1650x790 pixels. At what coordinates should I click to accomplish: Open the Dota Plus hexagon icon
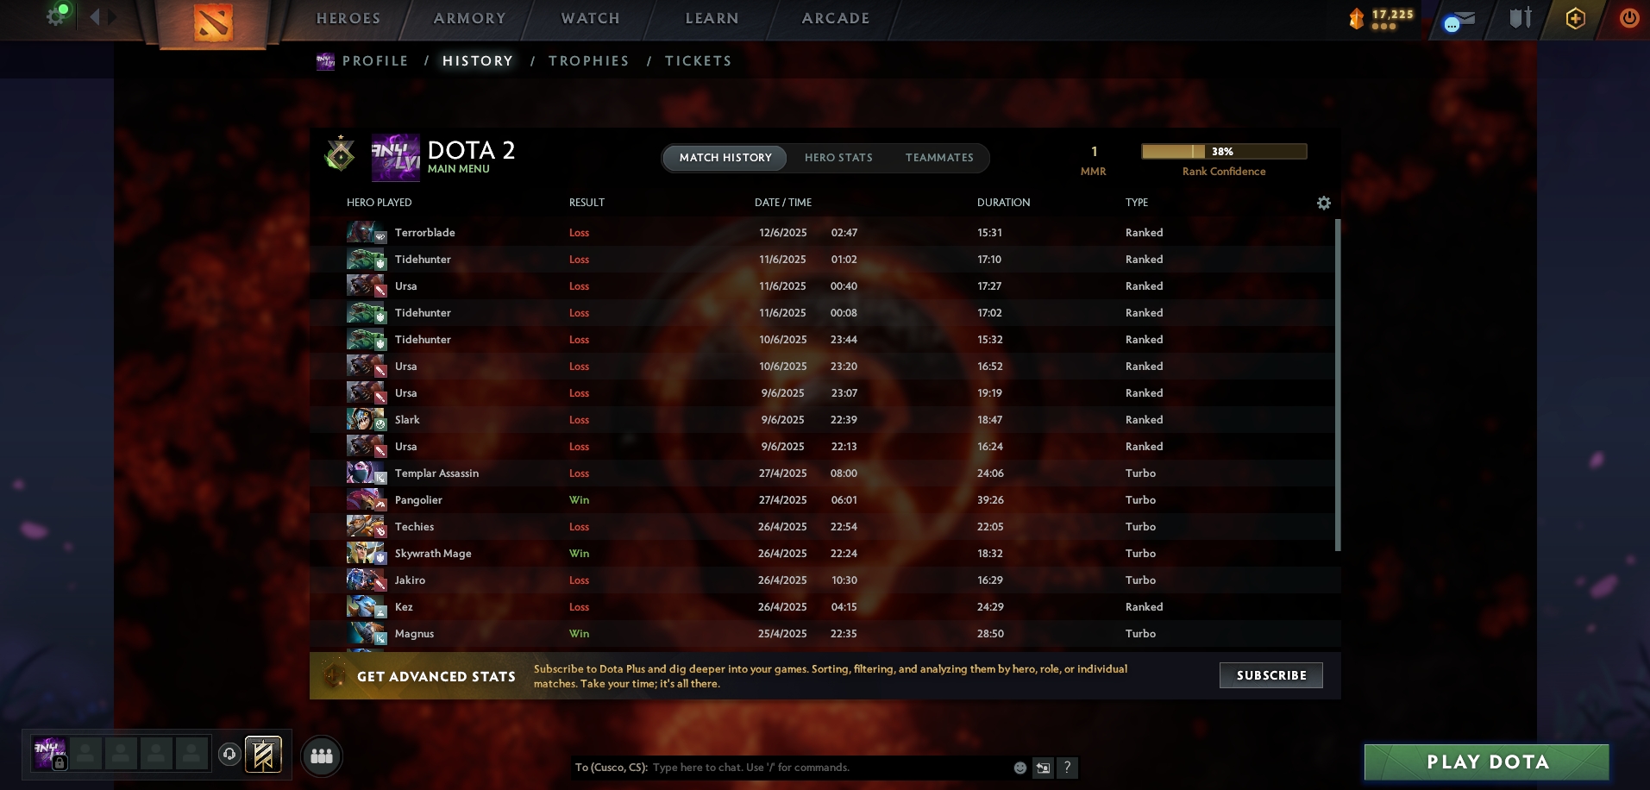(x=1575, y=19)
